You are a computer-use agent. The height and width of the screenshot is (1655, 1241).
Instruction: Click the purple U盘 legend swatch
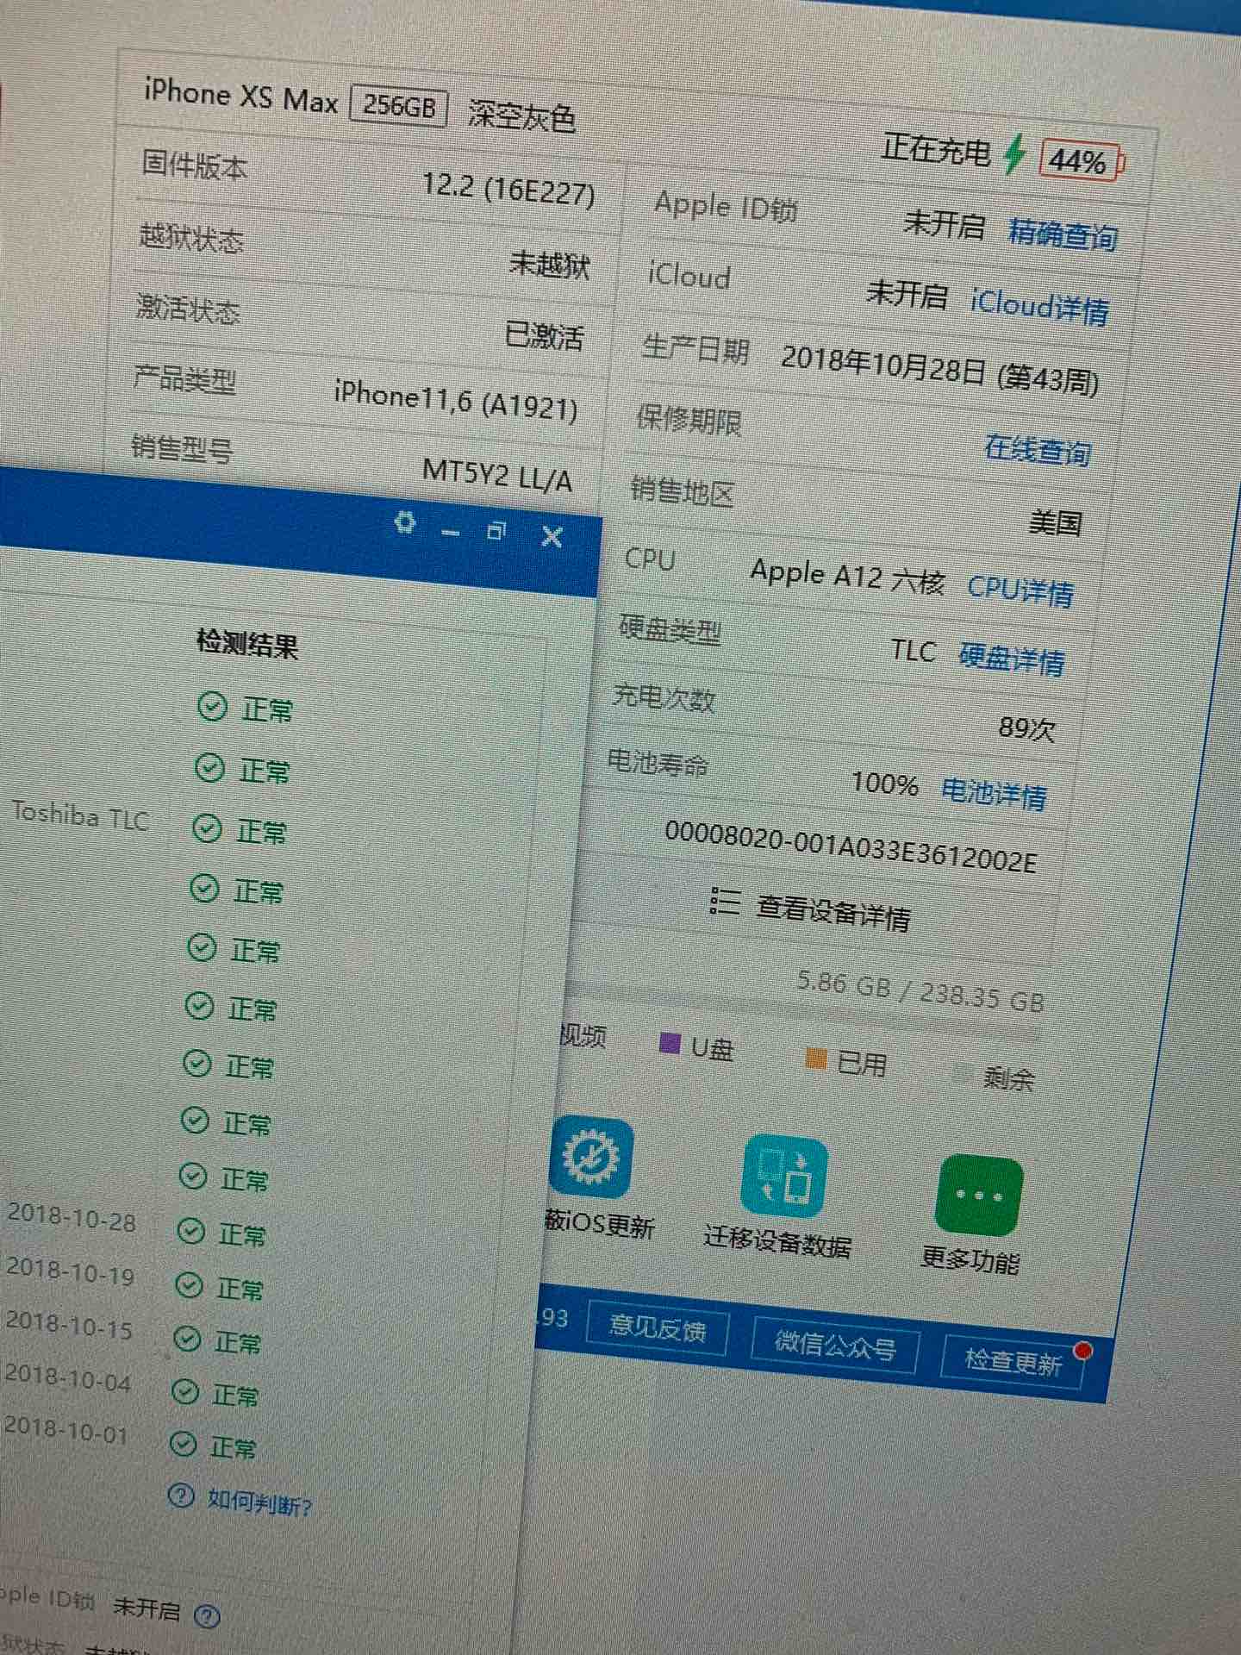670,1043
